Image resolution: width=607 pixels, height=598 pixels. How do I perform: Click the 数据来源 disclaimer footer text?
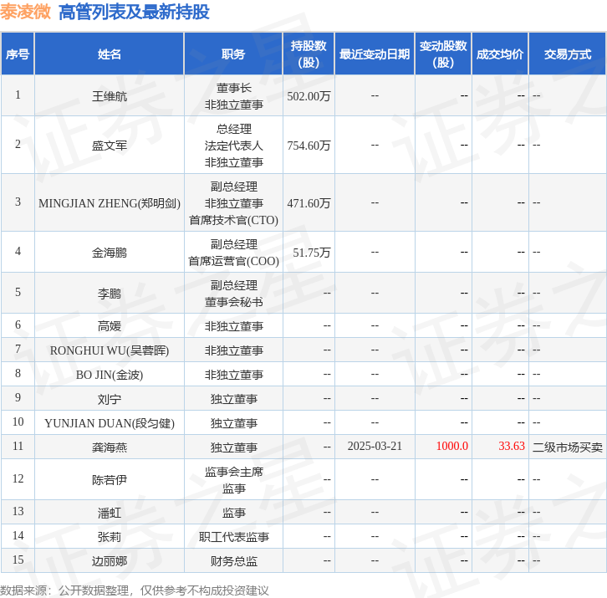click(135, 590)
